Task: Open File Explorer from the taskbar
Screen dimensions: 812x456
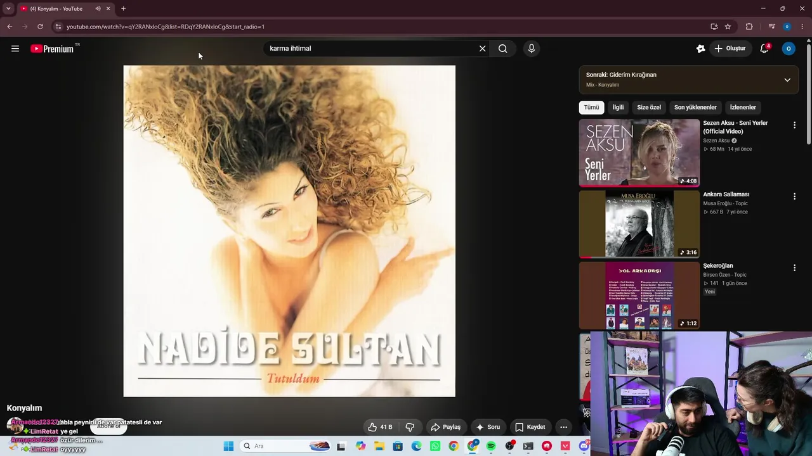Action: tap(379, 446)
